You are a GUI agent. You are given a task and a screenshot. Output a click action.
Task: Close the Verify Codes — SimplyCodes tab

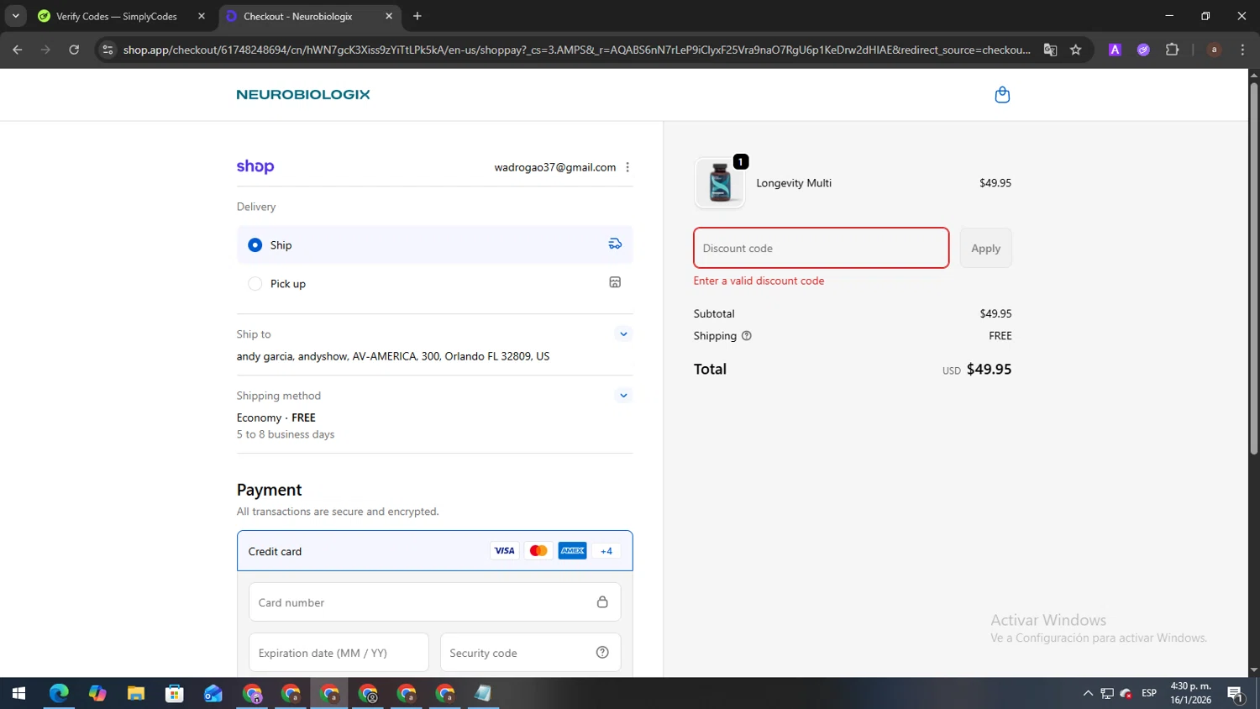tap(202, 16)
